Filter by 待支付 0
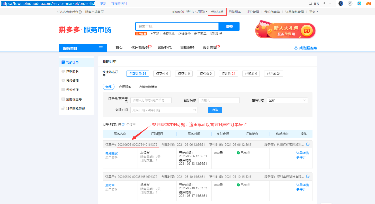Image resolution: width=375 pixels, height=204 pixels. click(162, 74)
